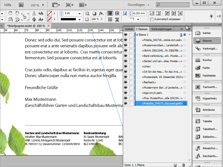Wrap around bounding box icon
Screen dimensions: 223x167
[117, 13]
